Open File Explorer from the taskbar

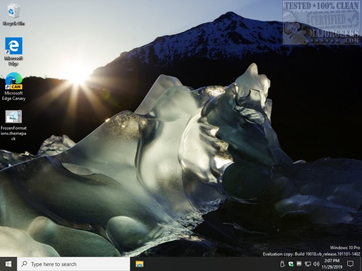pos(140,264)
